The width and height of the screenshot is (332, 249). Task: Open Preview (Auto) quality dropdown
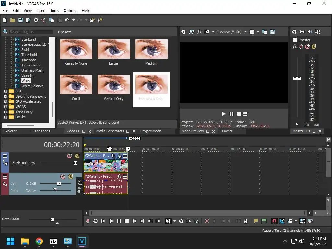point(245,32)
